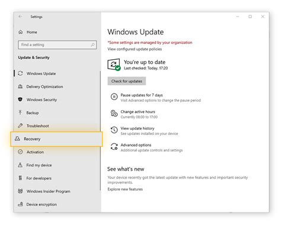
Task: Click the Windows Insider Program icon
Action: [20, 191]
